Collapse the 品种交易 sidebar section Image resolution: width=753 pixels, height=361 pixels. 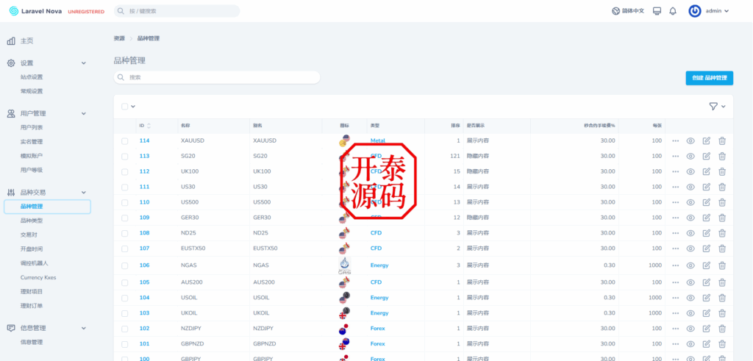[84, 193]
